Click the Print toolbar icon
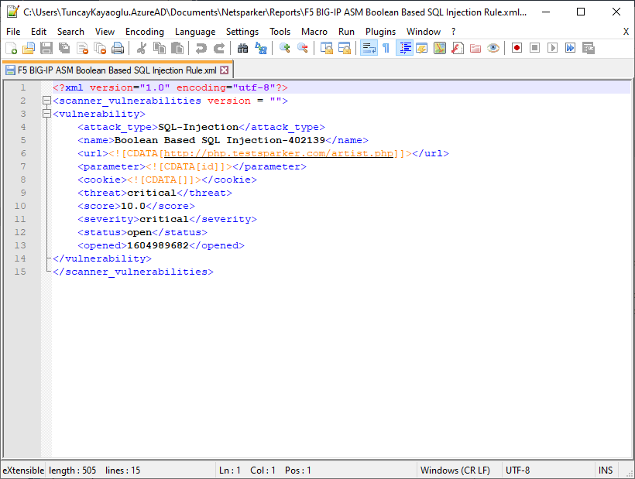 (118, 48)
